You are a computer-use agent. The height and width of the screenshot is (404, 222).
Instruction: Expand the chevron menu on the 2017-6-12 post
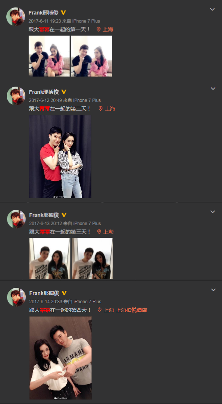pyautogui.click(x=213, y=88)
